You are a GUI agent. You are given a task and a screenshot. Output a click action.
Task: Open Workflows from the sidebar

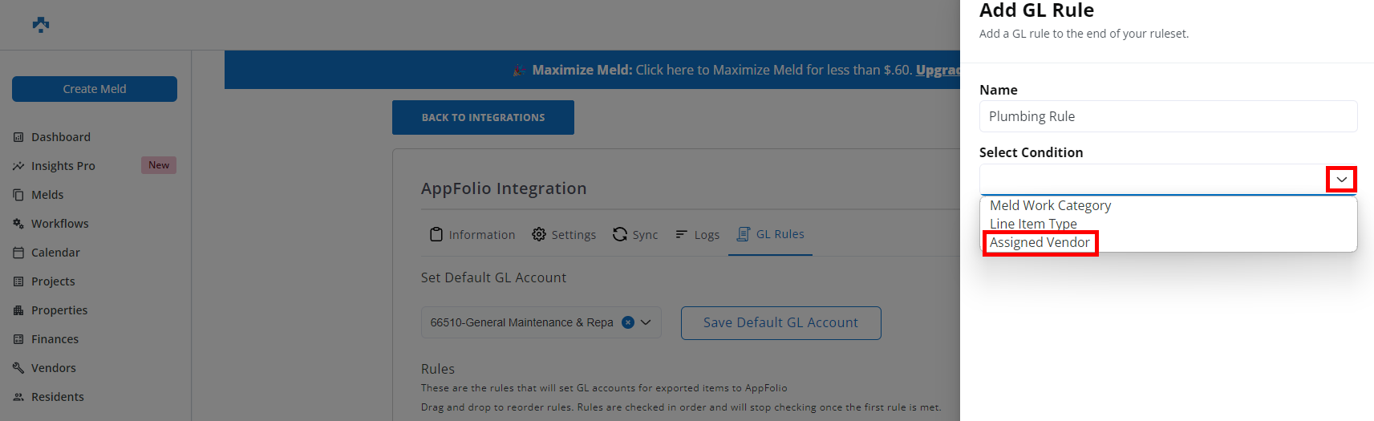pos(59,224)
